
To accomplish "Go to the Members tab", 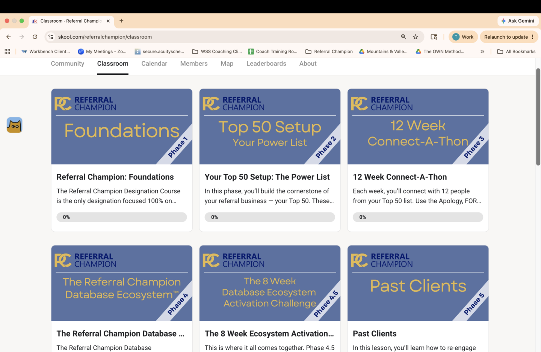I will (194, 64).
